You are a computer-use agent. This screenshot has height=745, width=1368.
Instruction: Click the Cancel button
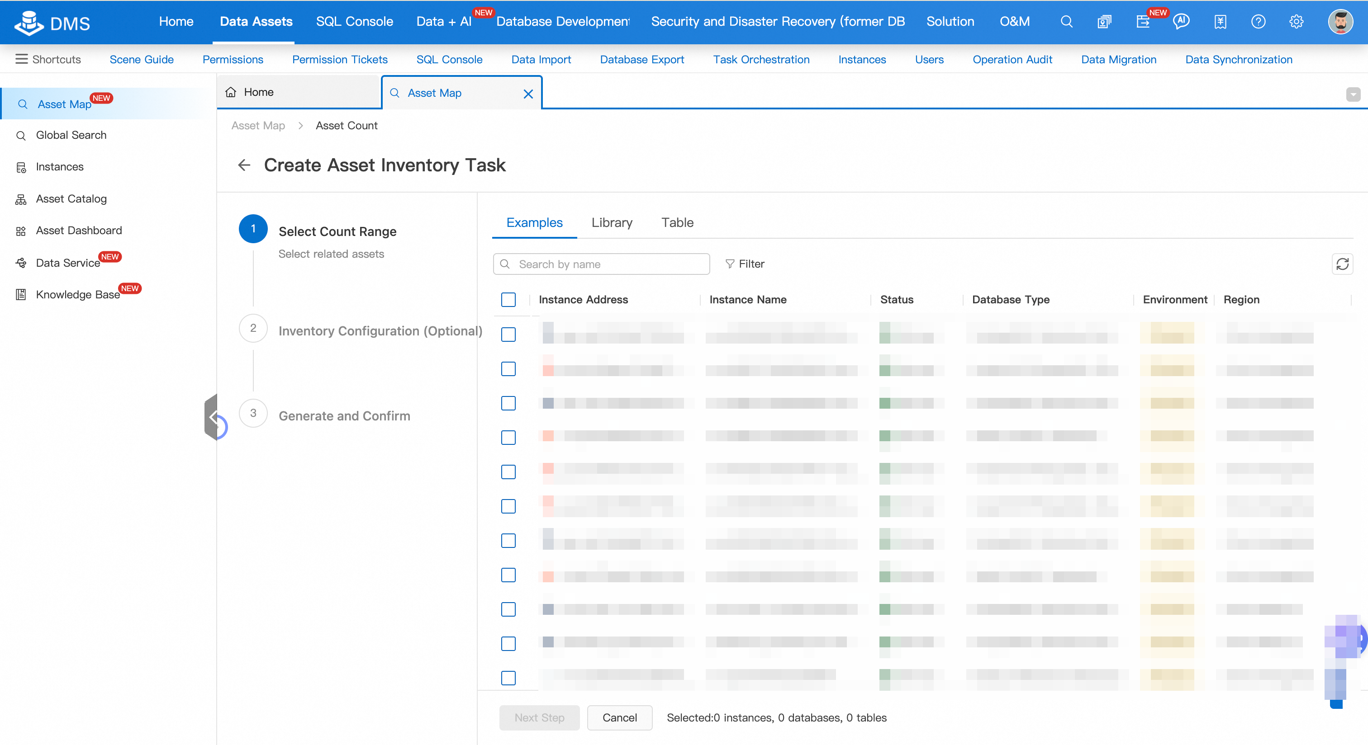click(x=619, y=717)
